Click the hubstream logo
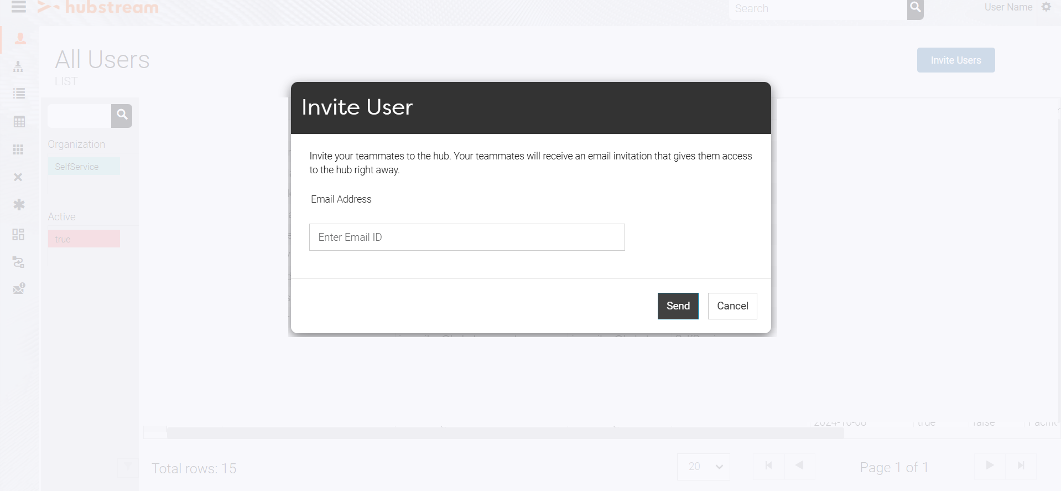1061x491 pixels. pos(97,7)
